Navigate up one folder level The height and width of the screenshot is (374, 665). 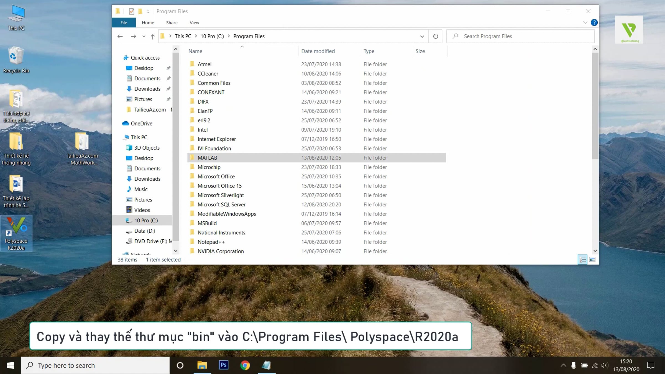coord(152,36)
